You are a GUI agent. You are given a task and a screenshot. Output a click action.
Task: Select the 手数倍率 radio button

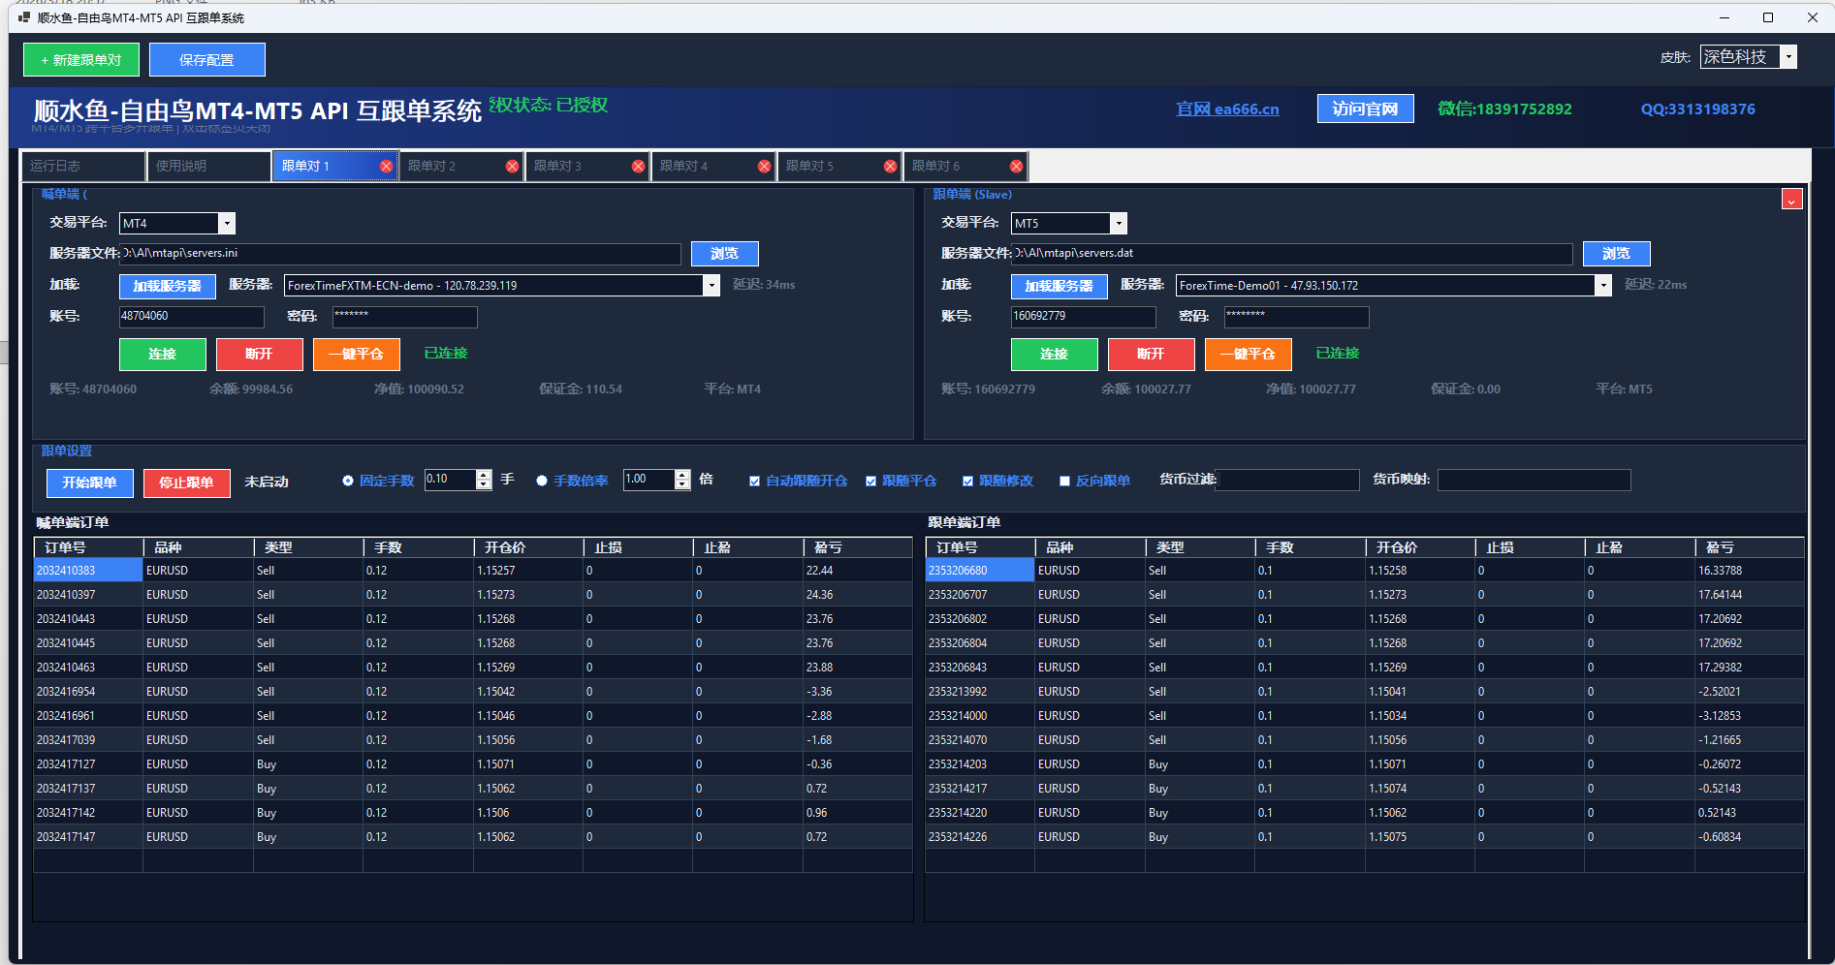[x=542, y=481]
